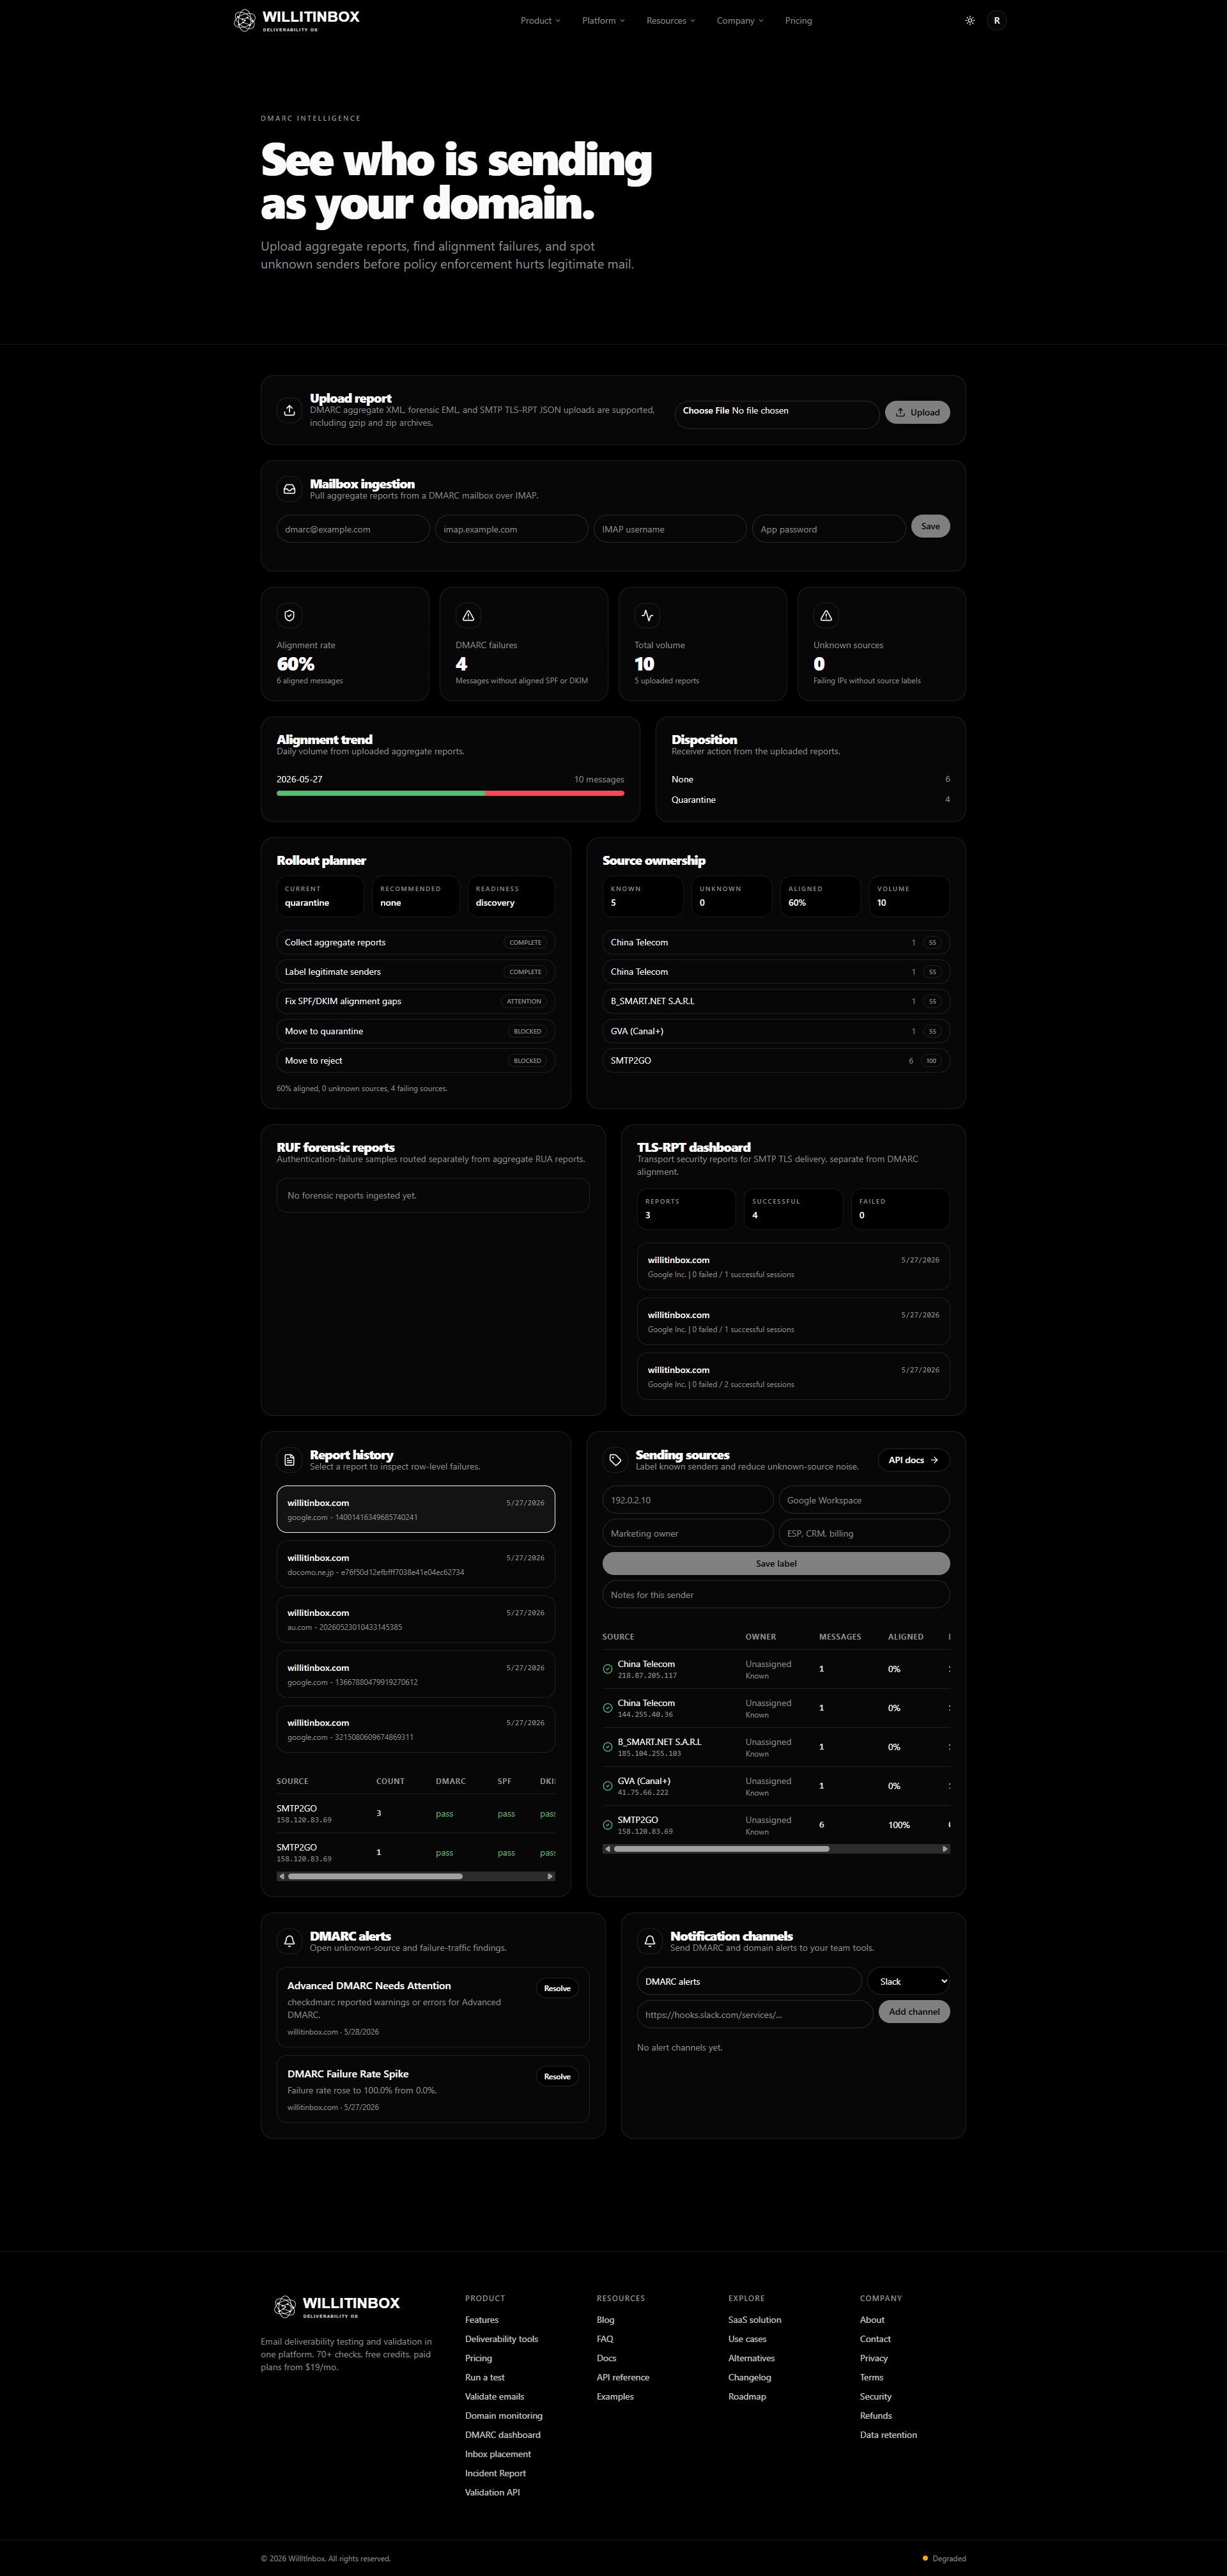Click the Move to quarantine BLOCKED row

[415, 1031]
